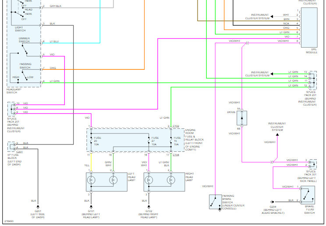
Task: Select the G102 ground symbol
Action: coord(149,207)
